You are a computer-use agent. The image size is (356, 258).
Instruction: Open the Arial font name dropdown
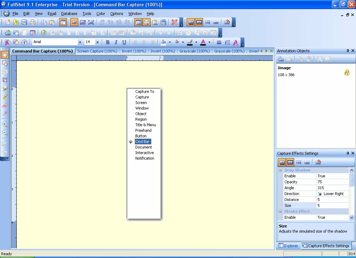coord(80,42)
